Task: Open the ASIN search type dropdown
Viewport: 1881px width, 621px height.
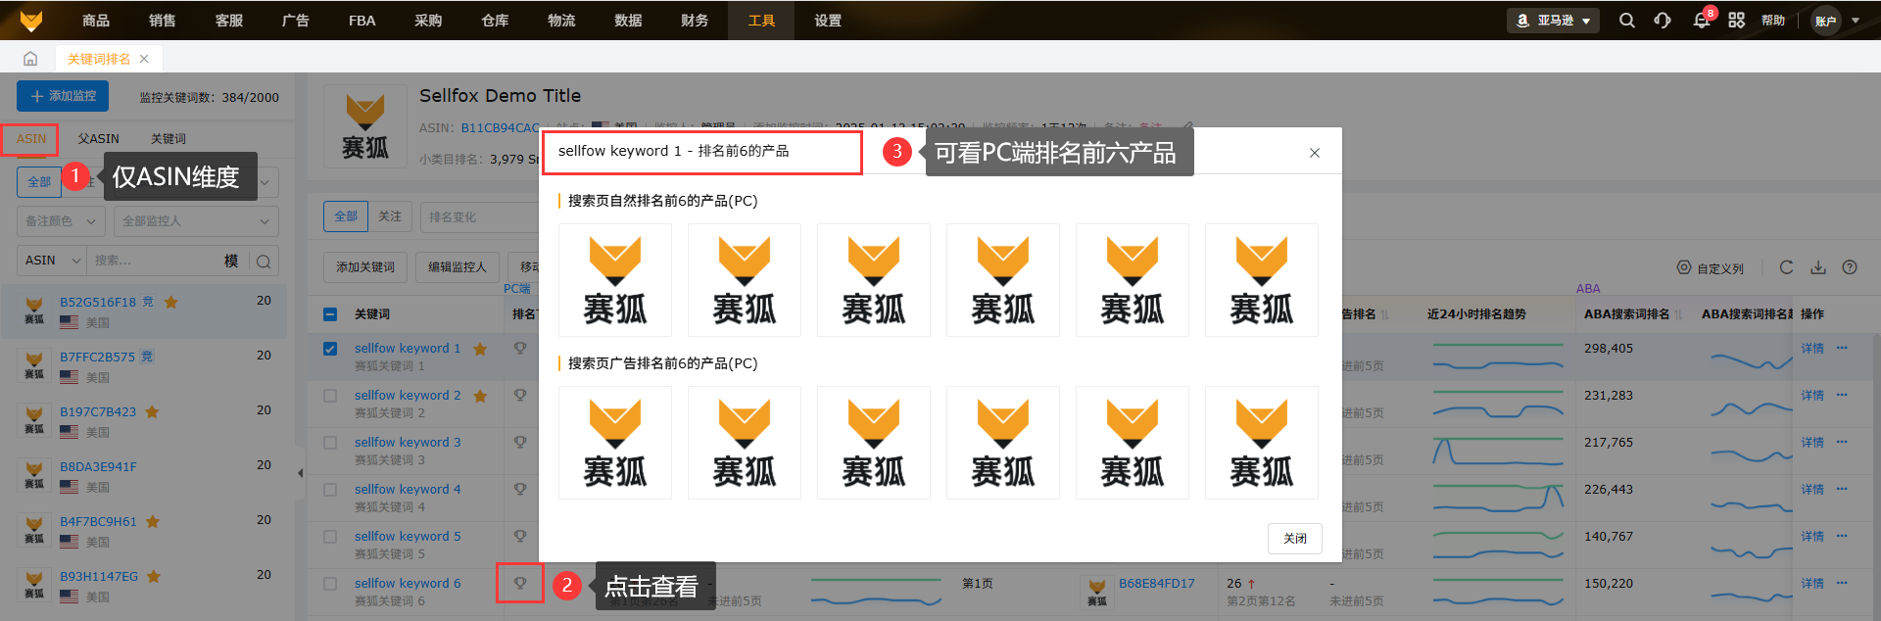Action: pyautogui.click(x=52, y=261)
